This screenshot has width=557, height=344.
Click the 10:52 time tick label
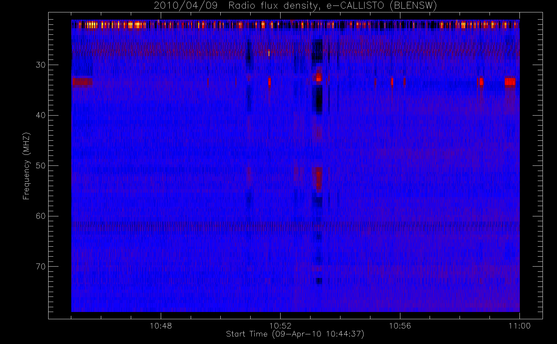(280, 326)
